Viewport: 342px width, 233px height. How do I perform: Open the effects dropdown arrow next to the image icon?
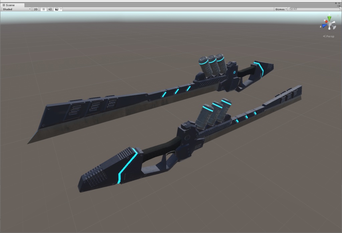click(x=60, y=9)
